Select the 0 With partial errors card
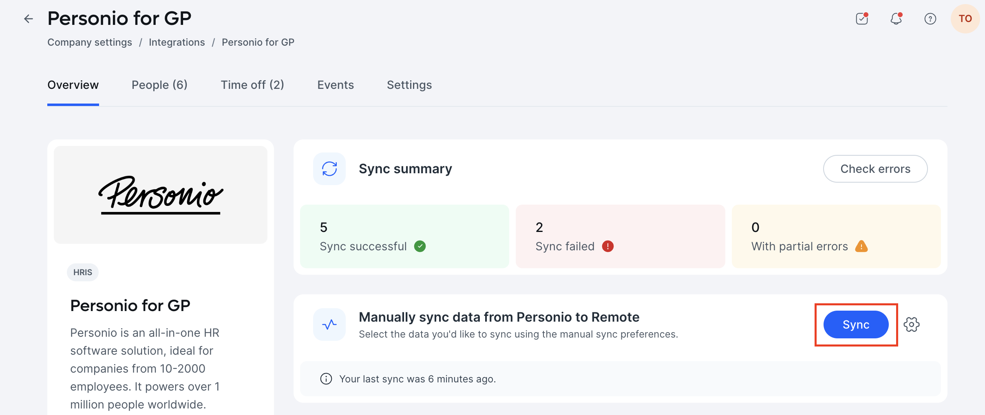985x415 pixels. (836, 236)
